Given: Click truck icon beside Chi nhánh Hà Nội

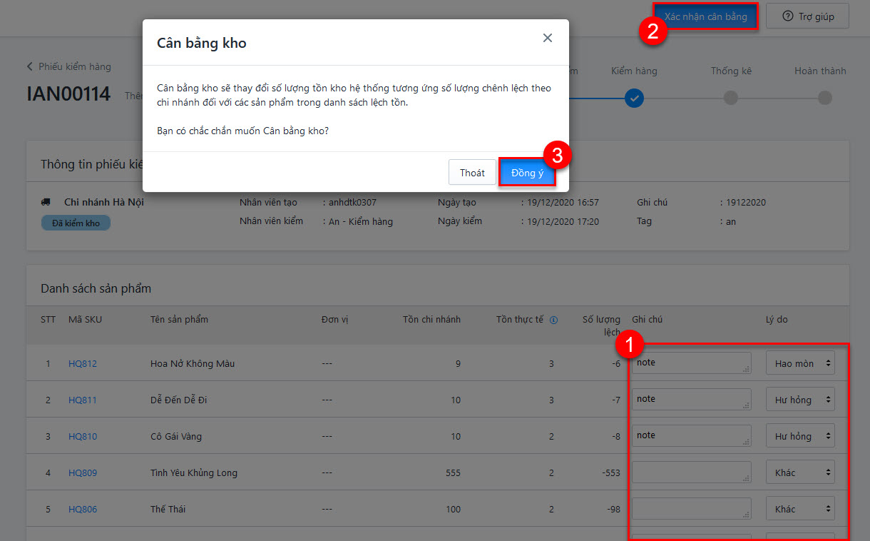Looking at the screenshot, I should coord(46,202).
